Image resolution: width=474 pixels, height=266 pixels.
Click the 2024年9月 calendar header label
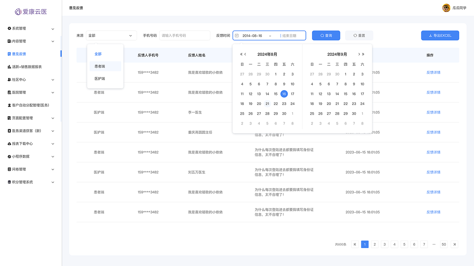click(337, 54)
